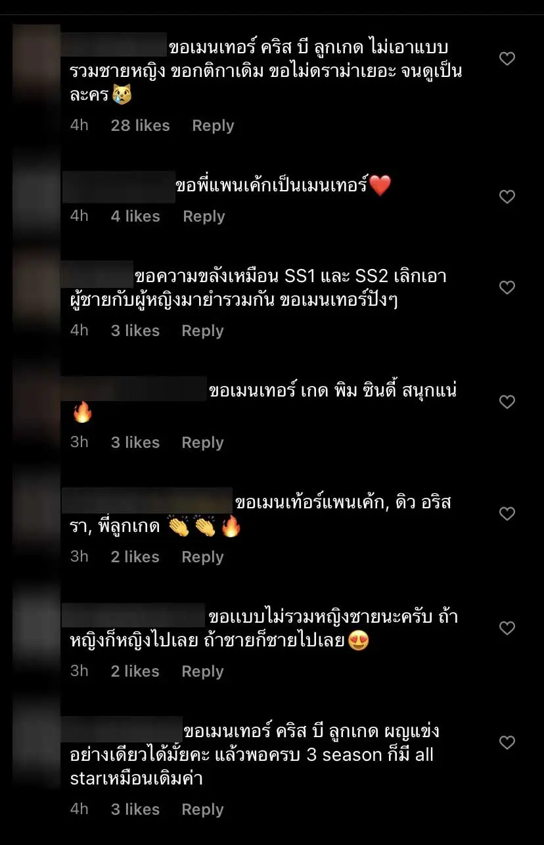View who liked: 28 likes
The image size is (544, 845).
coord(140,126)
